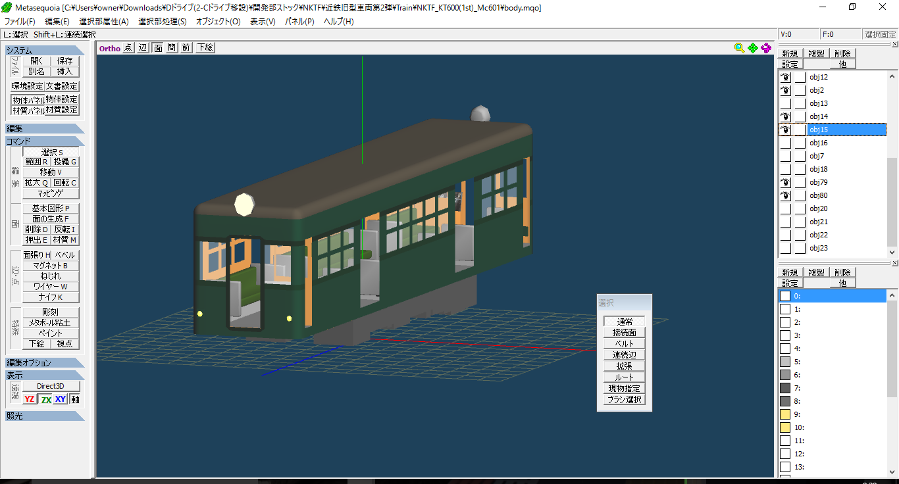This screenshot has width=899, height=484.
Task: Click the material list scroll-down arrow
Action: tap(892, 472)
